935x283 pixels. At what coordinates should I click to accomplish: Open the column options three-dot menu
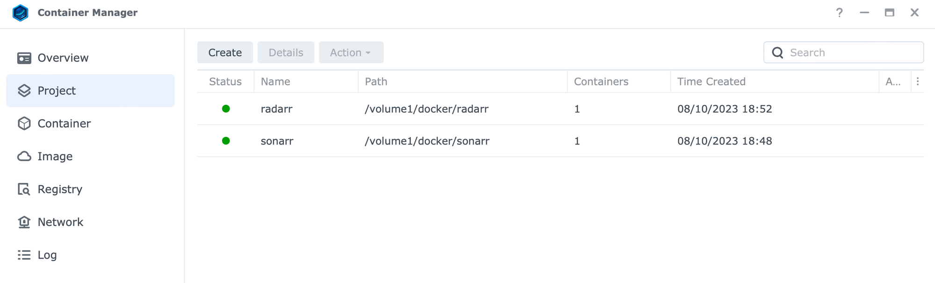click(918, 82)
